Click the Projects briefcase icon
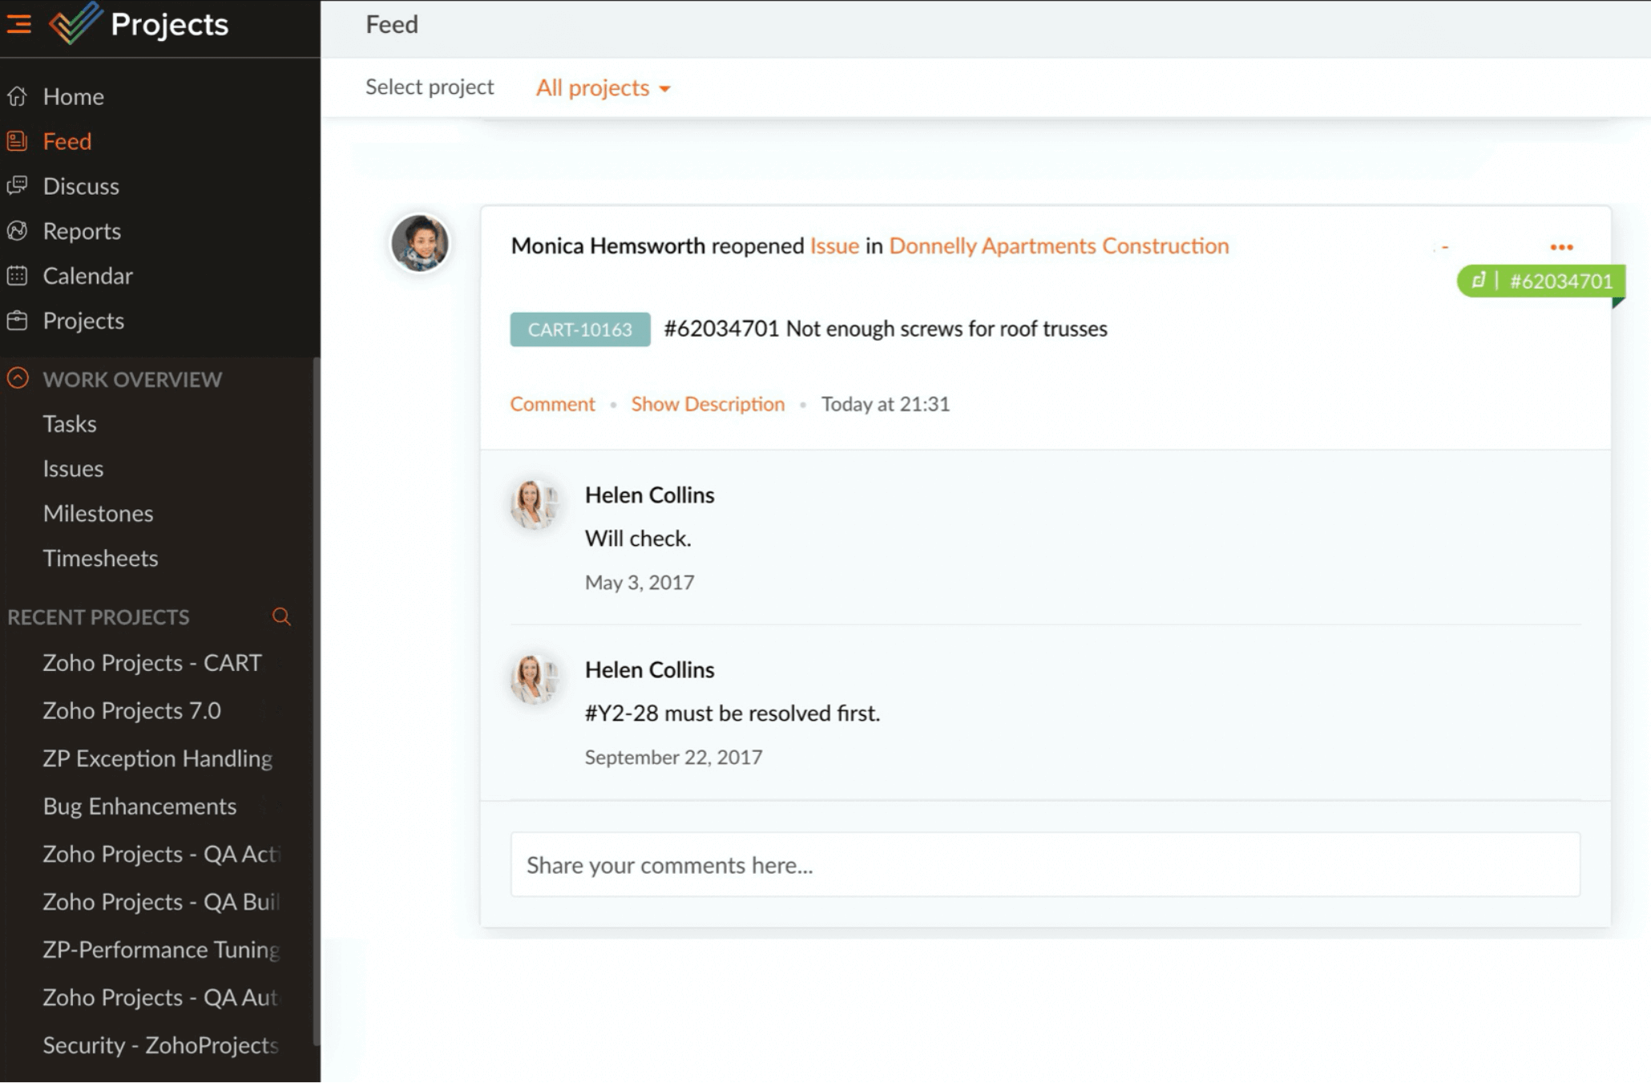1651x1083 pixels. [x=17, y=321]
